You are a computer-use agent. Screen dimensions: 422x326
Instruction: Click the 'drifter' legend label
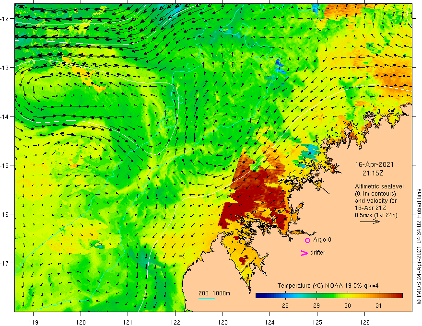coord(317,253)
